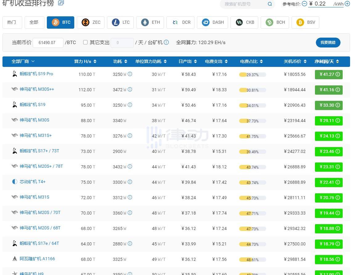
Task: Click the 29.37% electricity ratio bar
Action: click(x=252, y=75)
